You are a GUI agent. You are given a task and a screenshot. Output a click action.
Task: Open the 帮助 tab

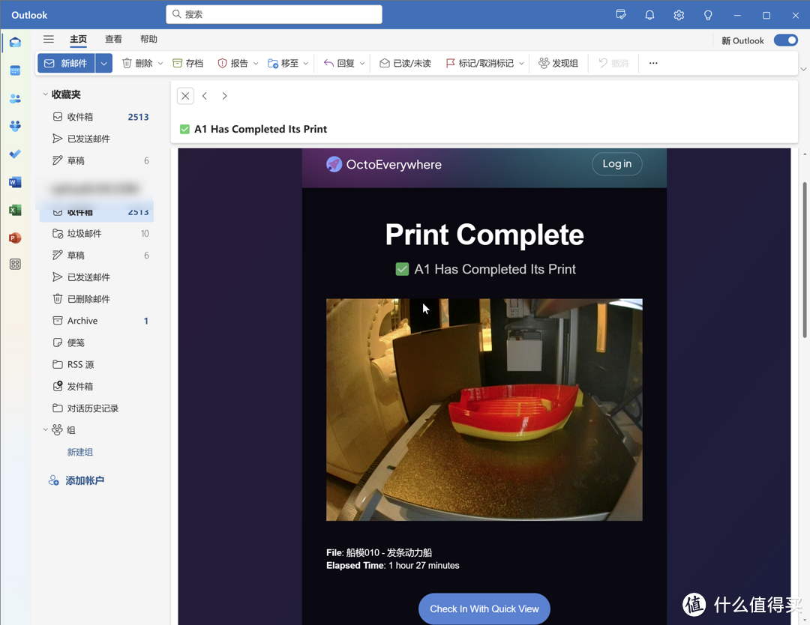click(148, 40)
